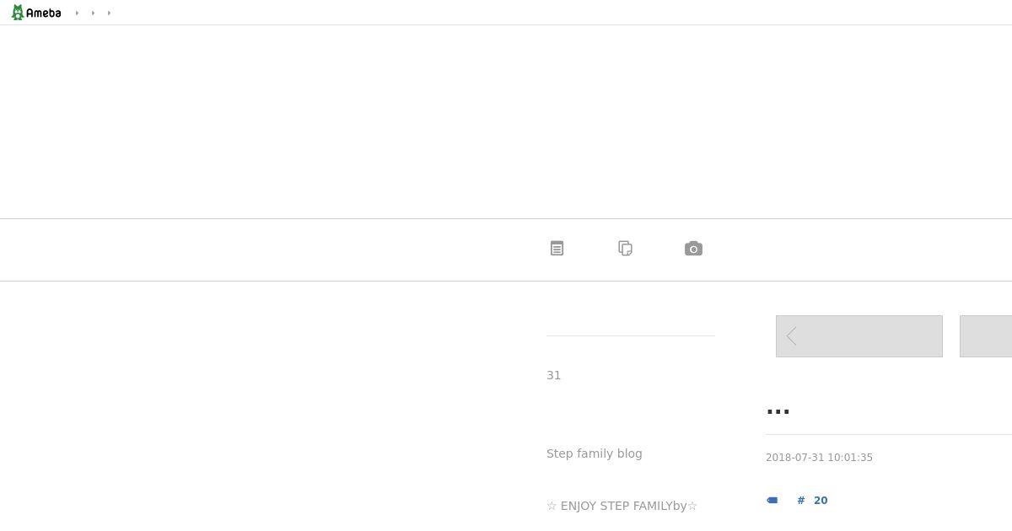Click the Ameba wordmark text

[x=44, y=13]
